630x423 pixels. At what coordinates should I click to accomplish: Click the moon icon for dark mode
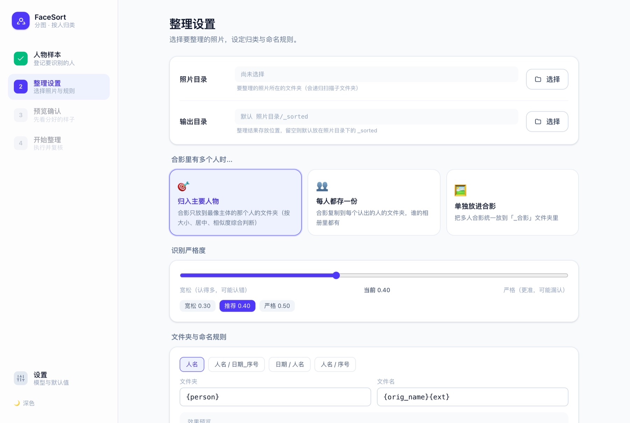point(17,403)
